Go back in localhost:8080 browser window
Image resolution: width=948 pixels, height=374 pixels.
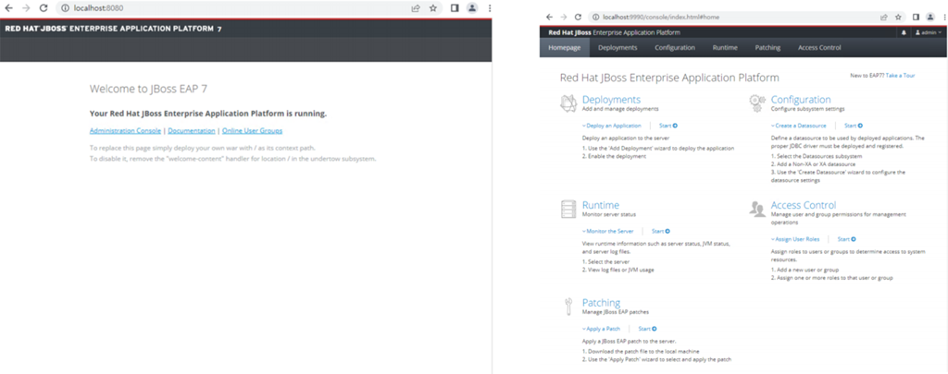coord(8,8)
